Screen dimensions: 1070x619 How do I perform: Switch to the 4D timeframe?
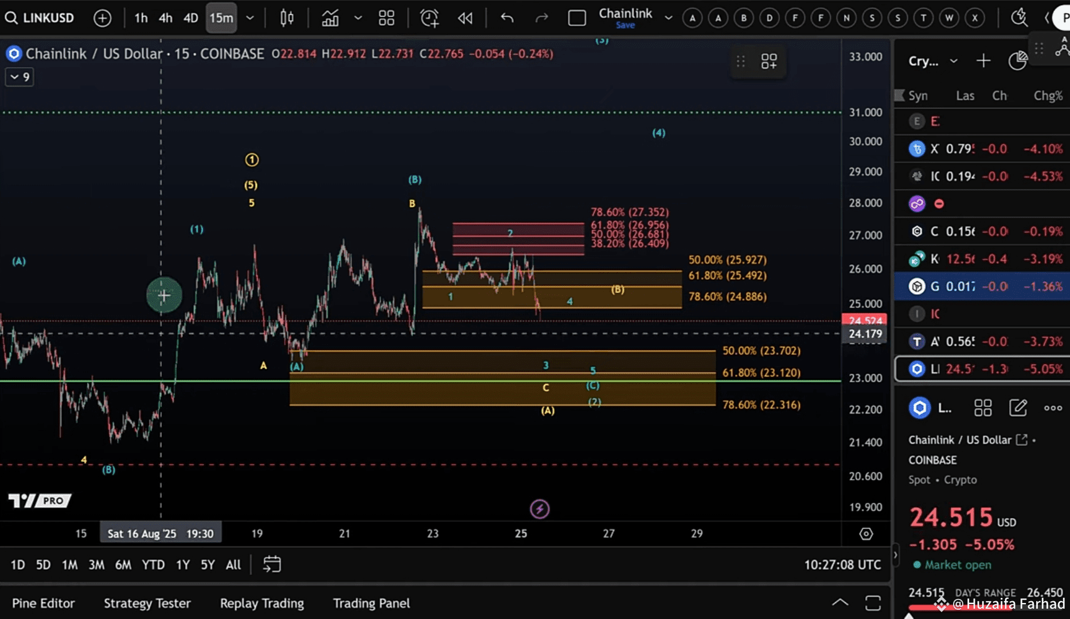[190, 18]
